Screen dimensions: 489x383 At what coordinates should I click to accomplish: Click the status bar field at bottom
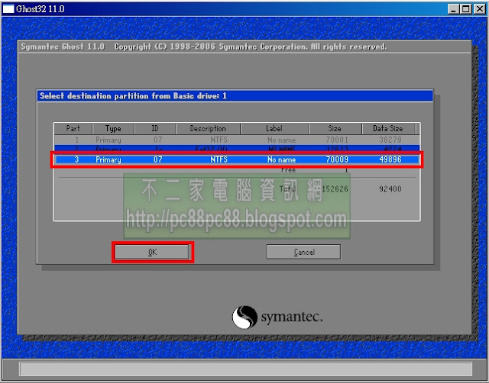pyautogui.click(x=246, y=369)
